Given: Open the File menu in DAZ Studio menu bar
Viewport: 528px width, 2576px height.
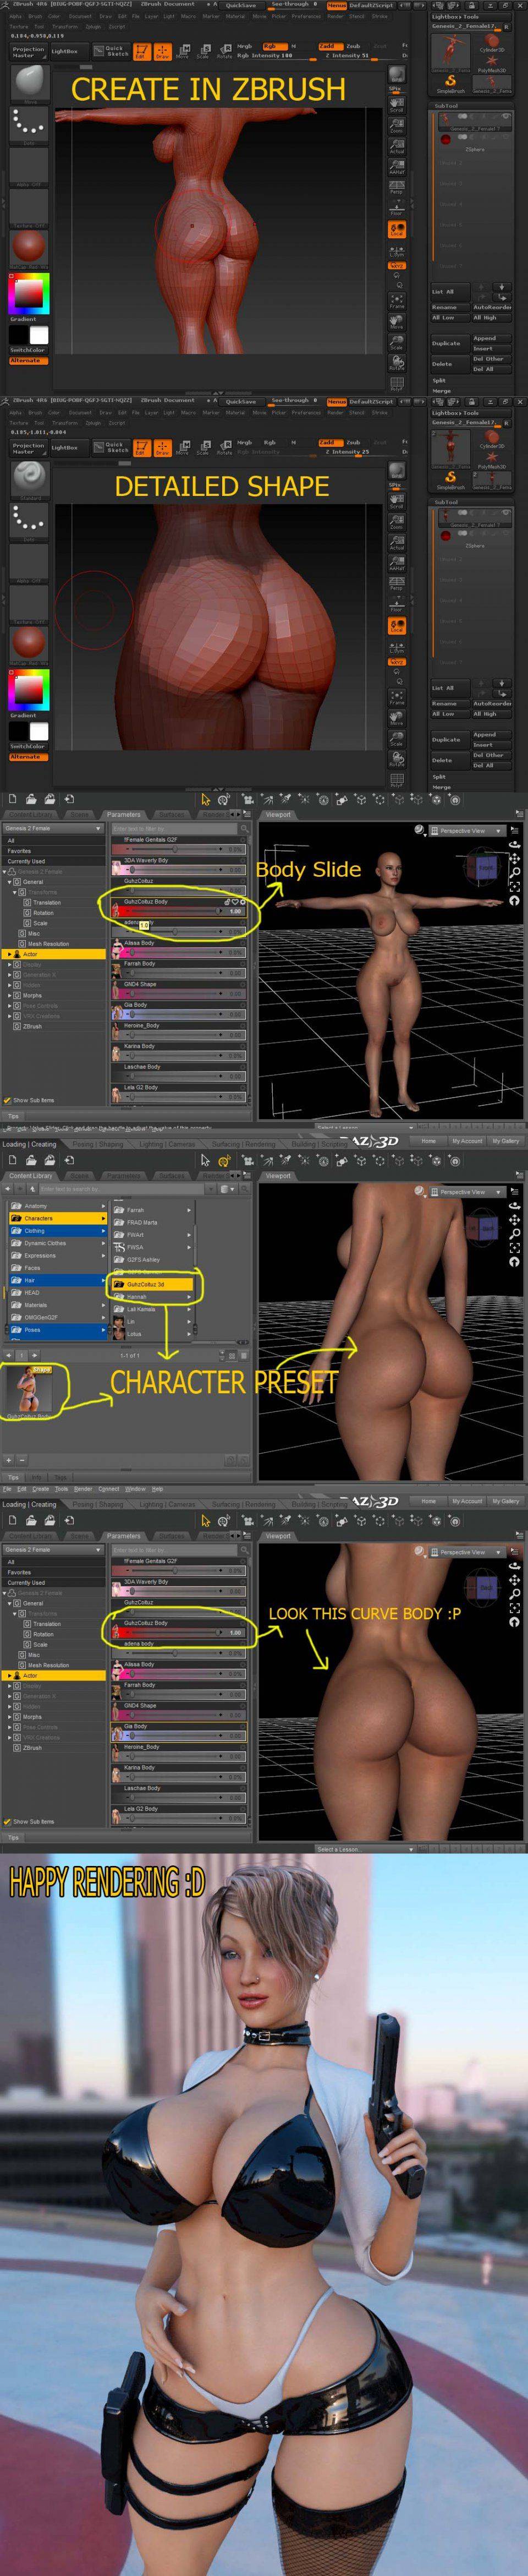Looking at the screenshot, I should coord(8,1489).
